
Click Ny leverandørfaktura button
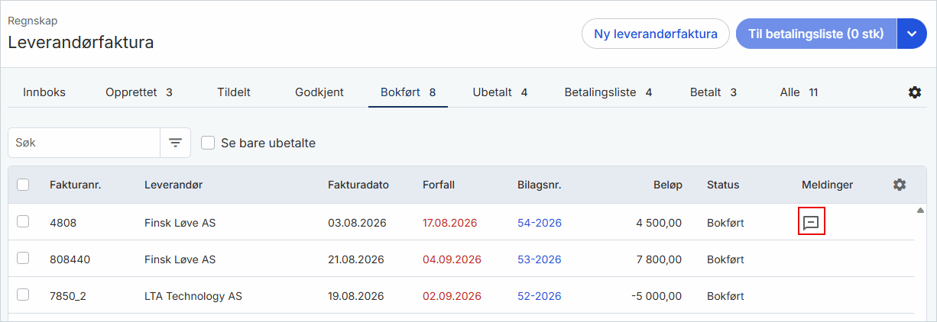coord(656,34)
